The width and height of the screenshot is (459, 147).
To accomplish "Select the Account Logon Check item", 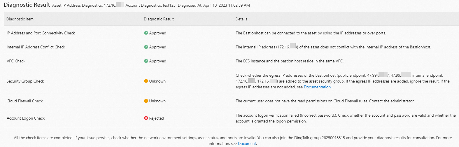I will pyautogui.click(x=26, y=118).
